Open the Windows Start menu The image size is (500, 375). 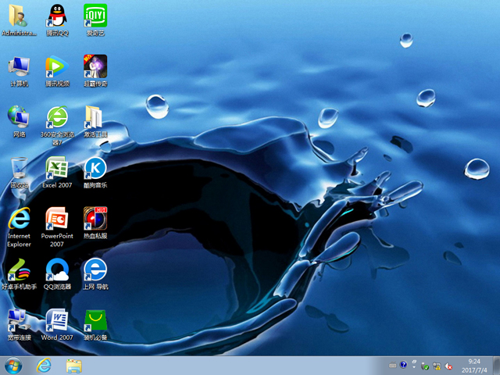[13, 365]
